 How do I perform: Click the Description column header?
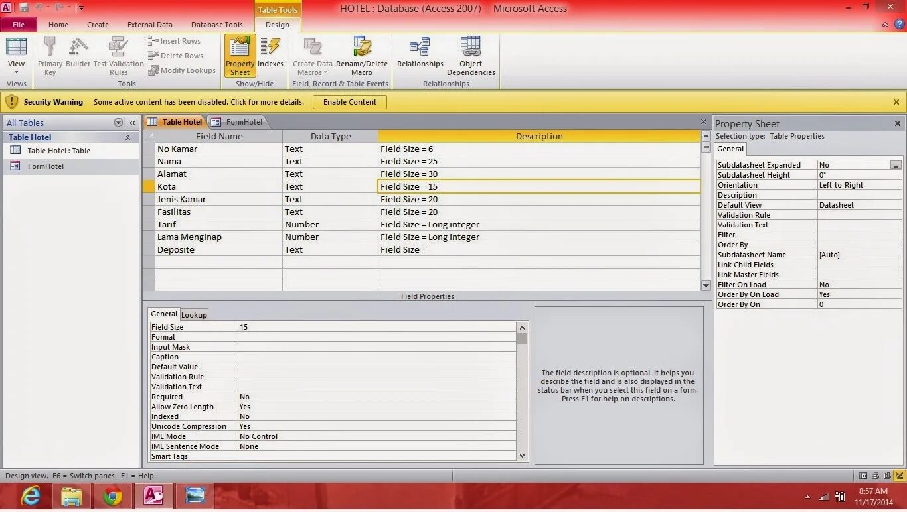538,136
